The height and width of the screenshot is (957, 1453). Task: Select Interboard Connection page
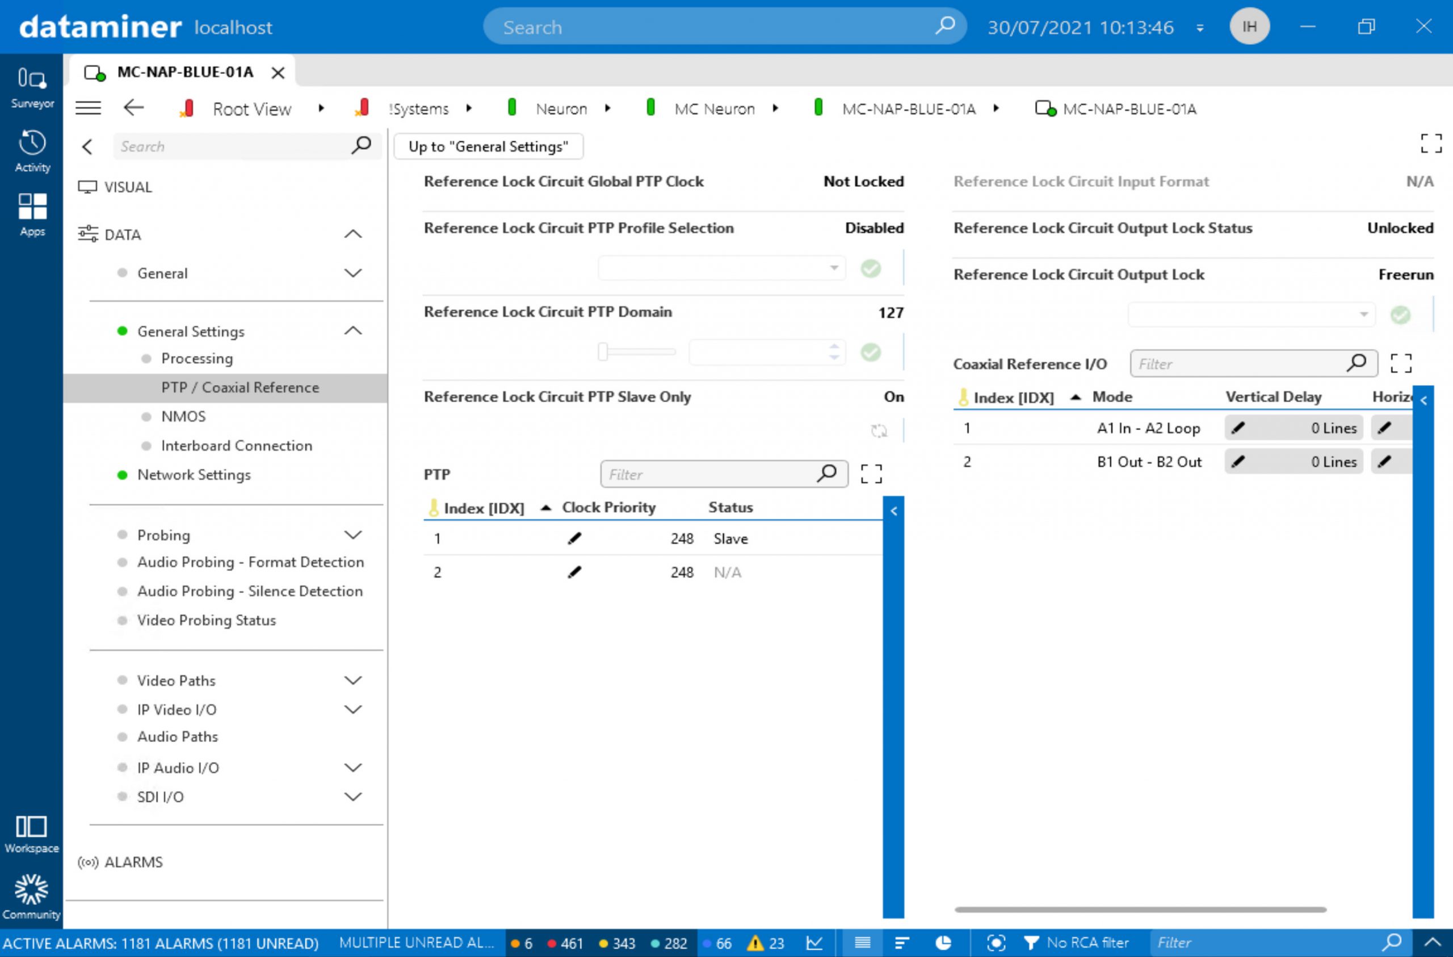pyautogui.click(x=236, y=445)
